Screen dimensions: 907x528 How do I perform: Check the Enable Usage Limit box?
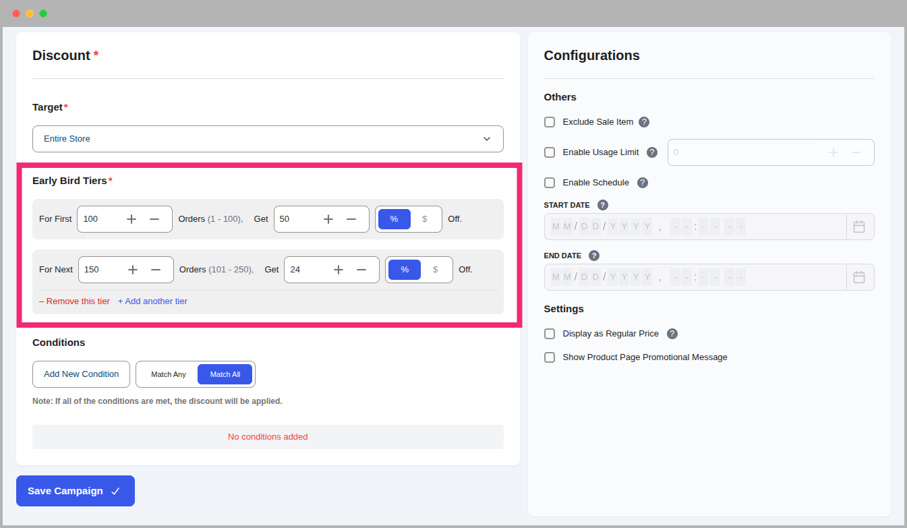550,152
